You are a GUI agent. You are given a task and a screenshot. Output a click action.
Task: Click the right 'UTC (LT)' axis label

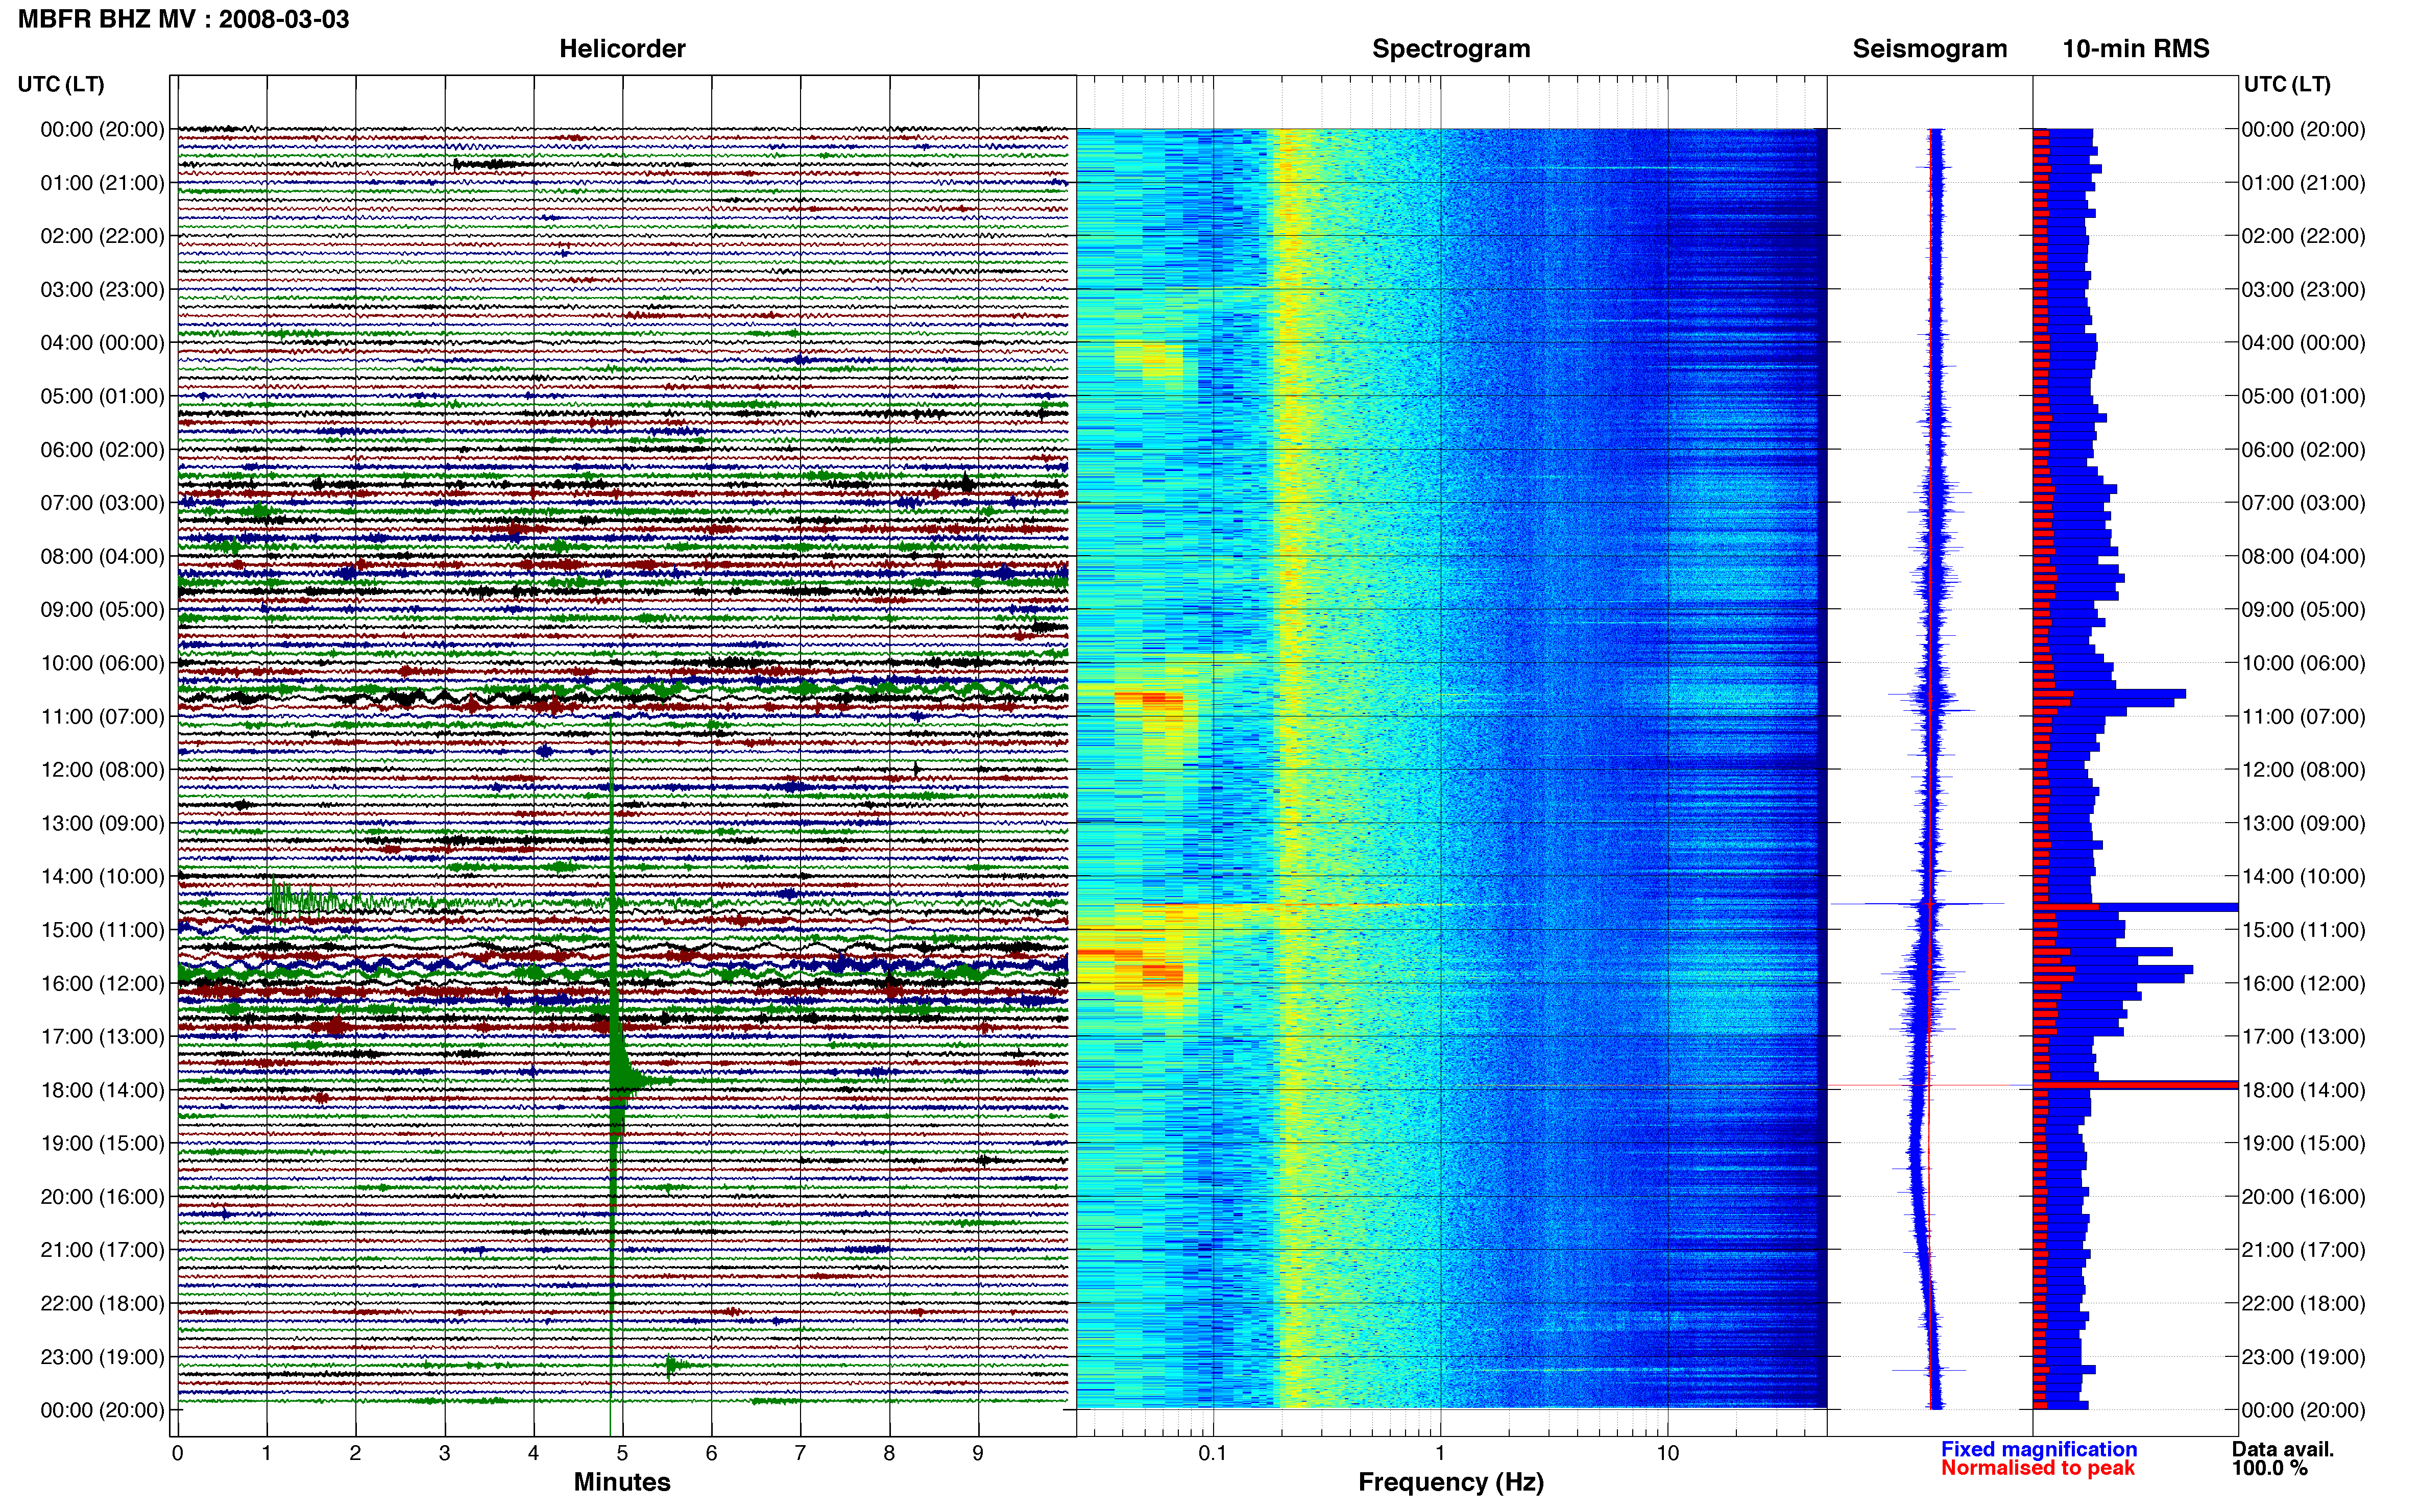click(x=2287, y=84)
